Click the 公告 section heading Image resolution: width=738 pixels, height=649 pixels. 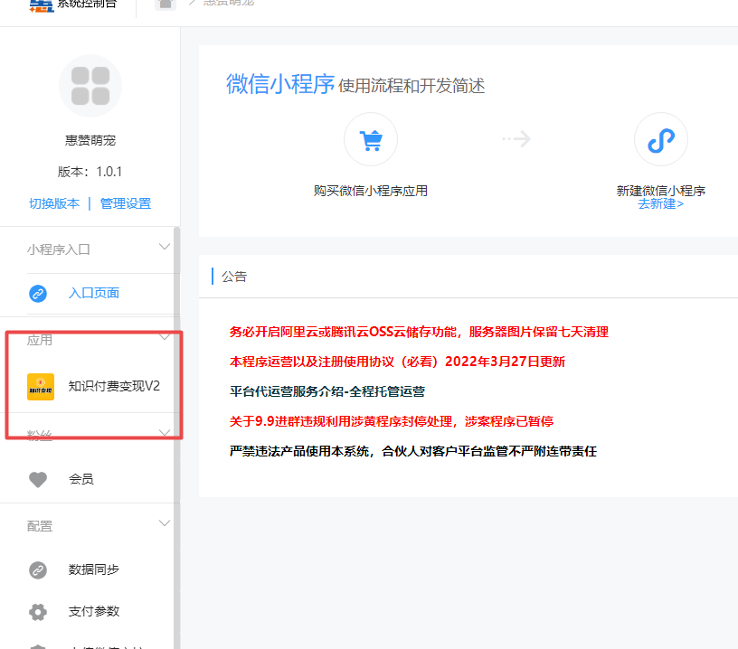(234, 277)
